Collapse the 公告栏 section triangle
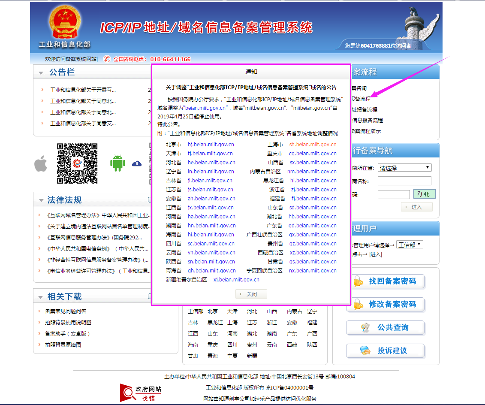Image resolution: width=485 pixels, height=405 pixels. [41, 73]
